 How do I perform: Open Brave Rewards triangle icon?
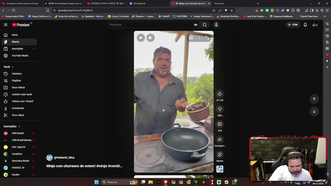click(x=232, y=10)
